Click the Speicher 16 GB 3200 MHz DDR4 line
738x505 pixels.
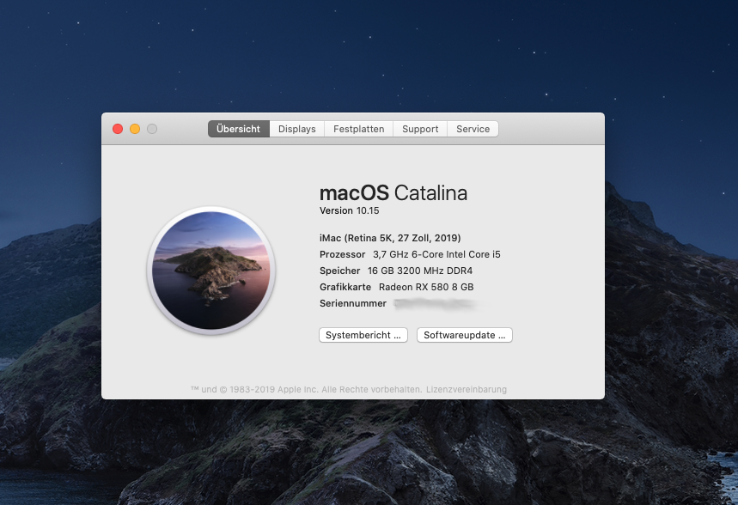point(396,271)
